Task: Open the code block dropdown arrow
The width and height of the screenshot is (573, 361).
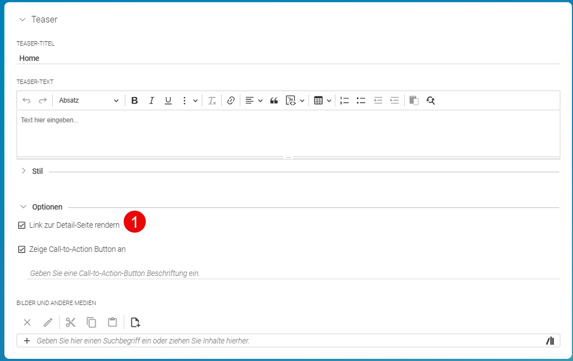Action: point(302,101)
